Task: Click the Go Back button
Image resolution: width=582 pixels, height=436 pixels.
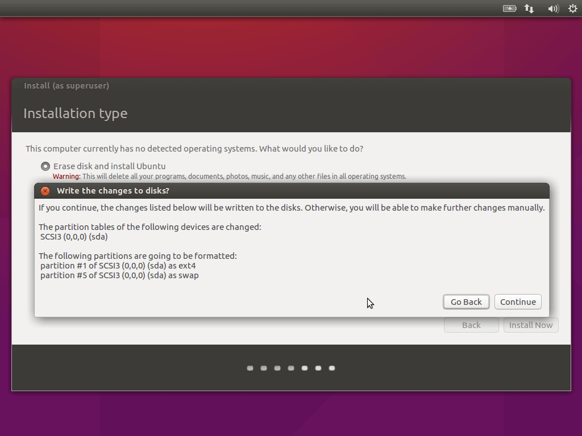Action: [x=466, y=302]
